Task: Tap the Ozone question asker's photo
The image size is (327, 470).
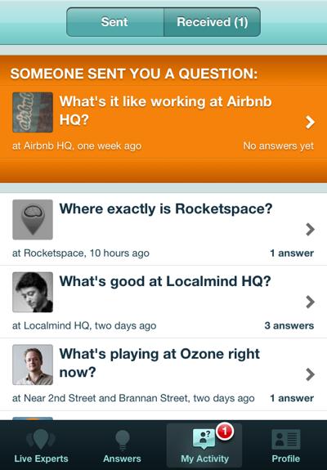Action: [33, 365]
